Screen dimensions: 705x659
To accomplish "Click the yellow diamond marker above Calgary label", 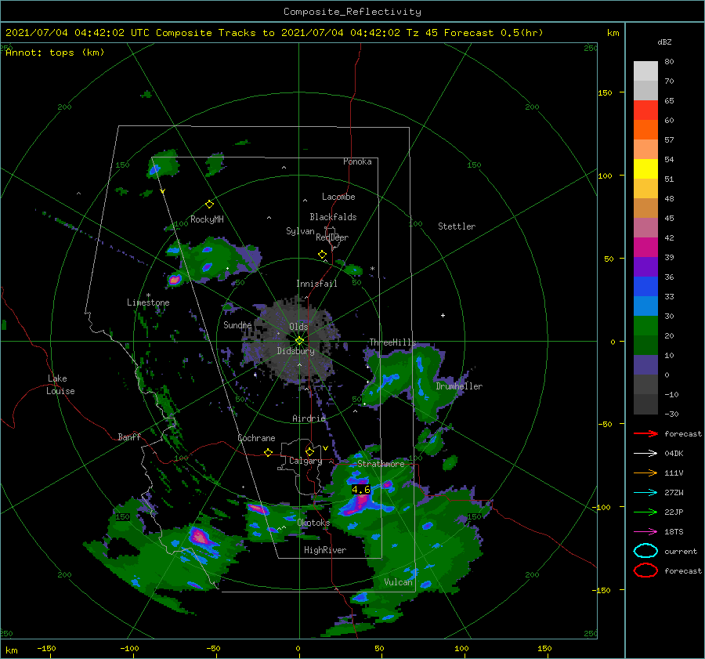I will click(x=309, y=451).
